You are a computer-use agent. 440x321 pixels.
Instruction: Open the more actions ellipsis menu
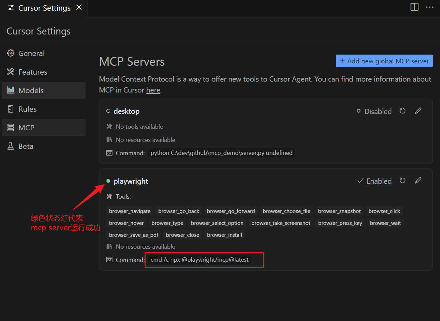[x=430, y=7]
